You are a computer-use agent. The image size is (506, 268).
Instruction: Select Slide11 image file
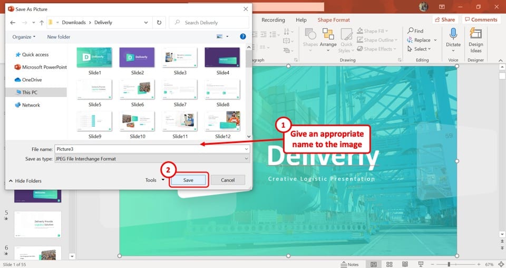(180, 125)
